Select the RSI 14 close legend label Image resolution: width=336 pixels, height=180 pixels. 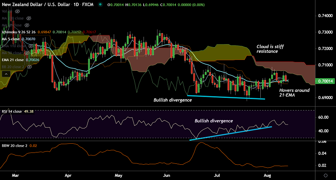pyautogui.click(x=12, y=111)
